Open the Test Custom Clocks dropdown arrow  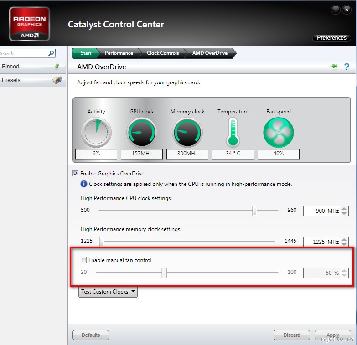click(x=134, y=291)
